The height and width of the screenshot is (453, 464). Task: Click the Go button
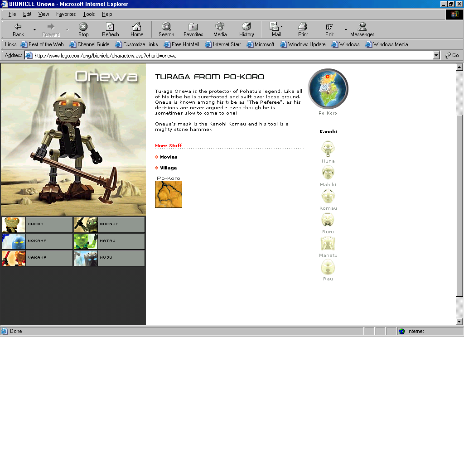pyautogui.click(x=452, y=55)
